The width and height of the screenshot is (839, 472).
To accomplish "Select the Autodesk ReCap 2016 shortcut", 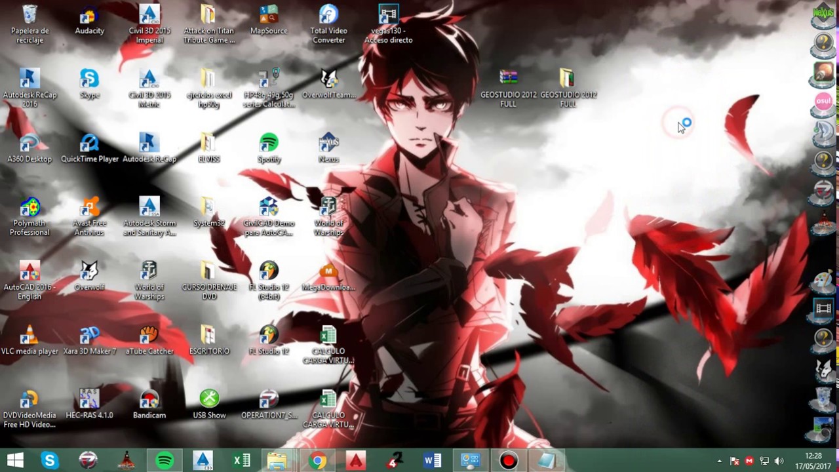I will [x=29, y=88].
